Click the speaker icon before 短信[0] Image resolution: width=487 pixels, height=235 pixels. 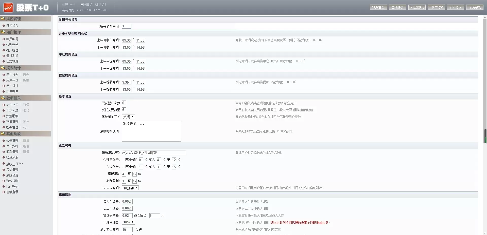point(81,4)
